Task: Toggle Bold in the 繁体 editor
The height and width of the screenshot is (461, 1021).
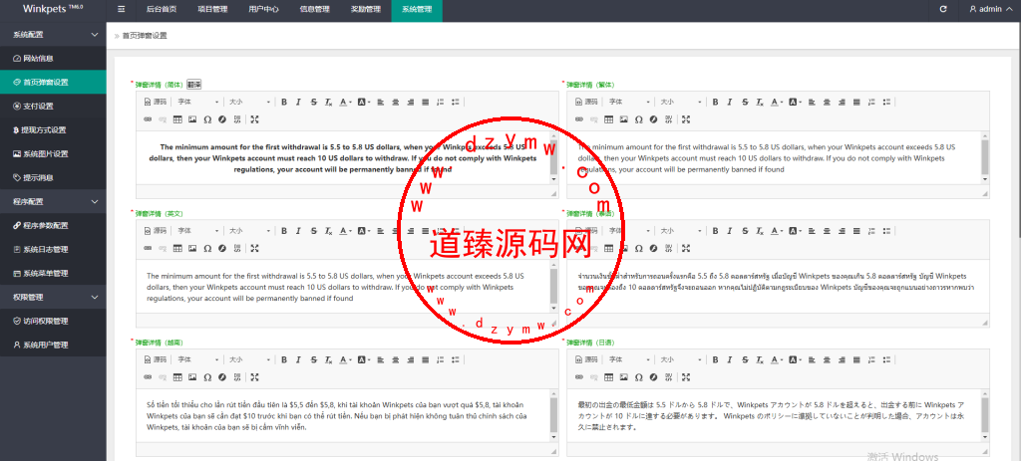Action: (x=715, y=103)
